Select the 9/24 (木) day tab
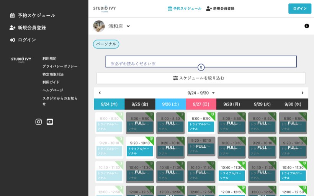 tap(109, 104)
